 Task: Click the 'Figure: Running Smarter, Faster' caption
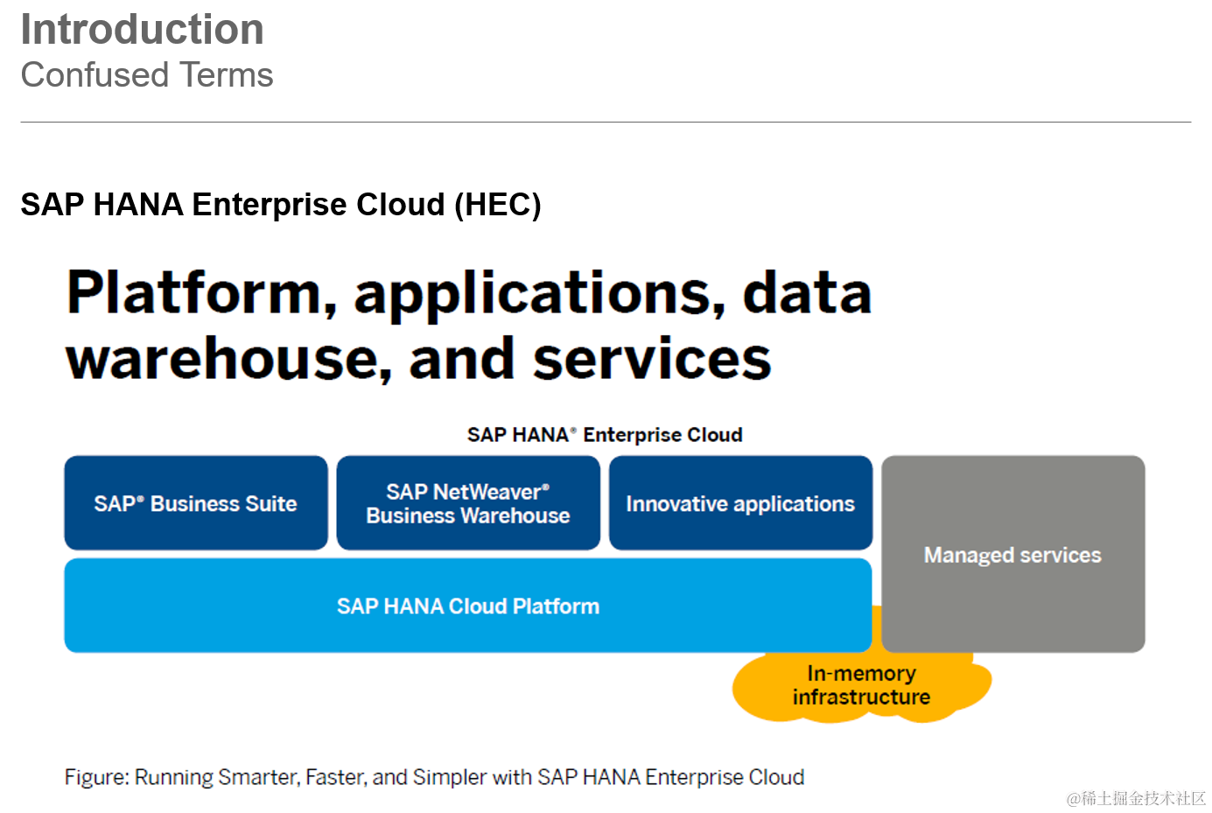(x=434, y=777)
